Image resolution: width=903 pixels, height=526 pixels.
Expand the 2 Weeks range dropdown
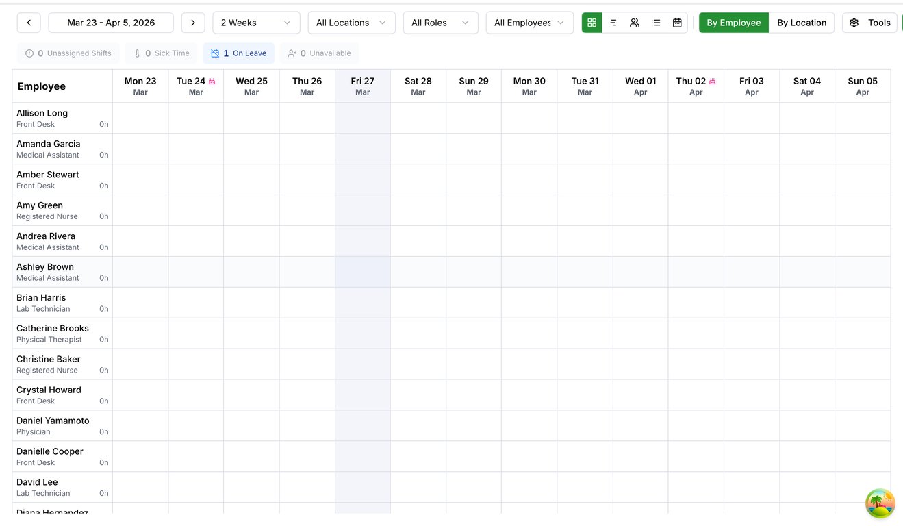[256, 23]
